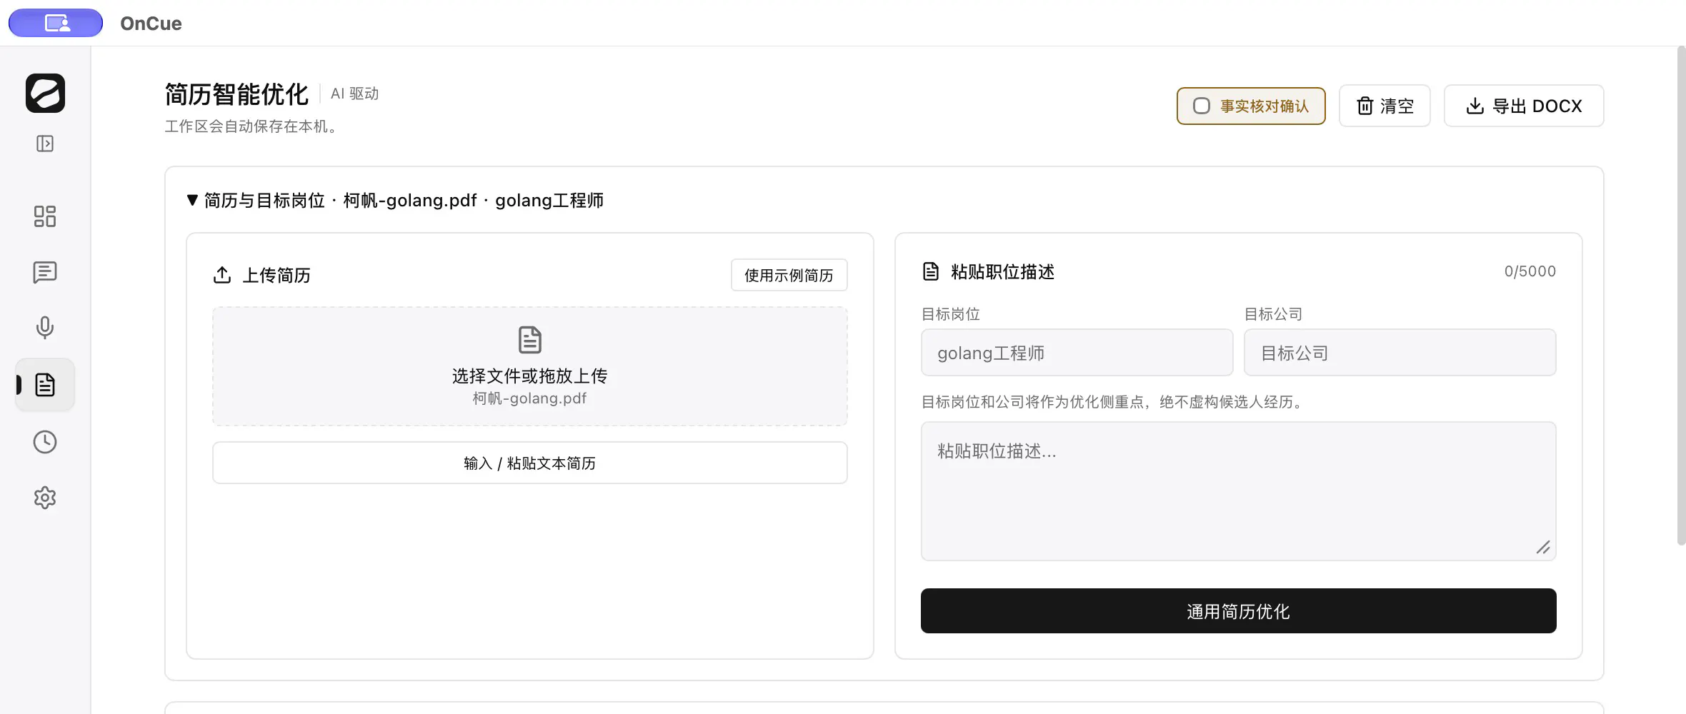Viewport: 1686px width, 714px height.
Task: Click the 目标岗位 field with golang工程师
Action: [1077, 353]
